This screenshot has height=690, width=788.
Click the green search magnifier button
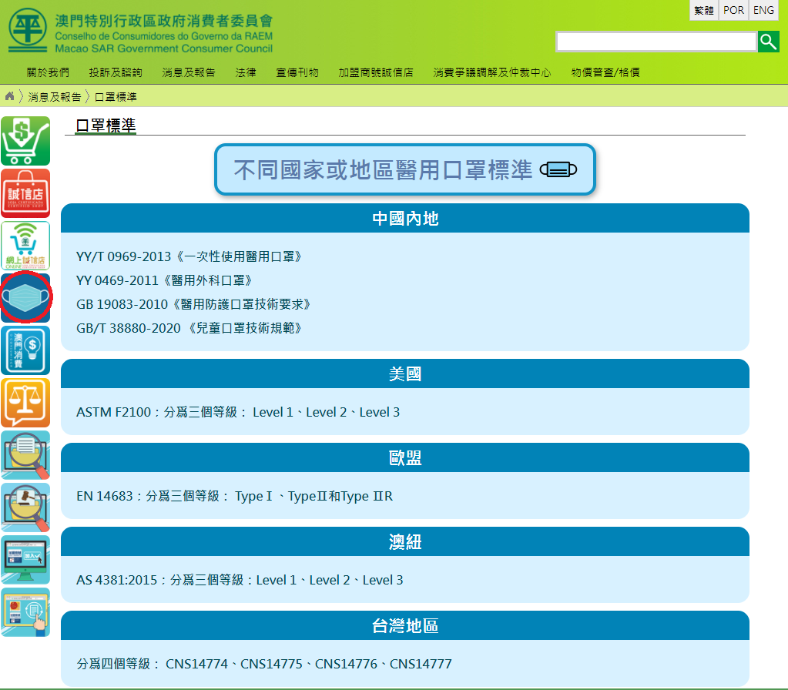(768, 42)
